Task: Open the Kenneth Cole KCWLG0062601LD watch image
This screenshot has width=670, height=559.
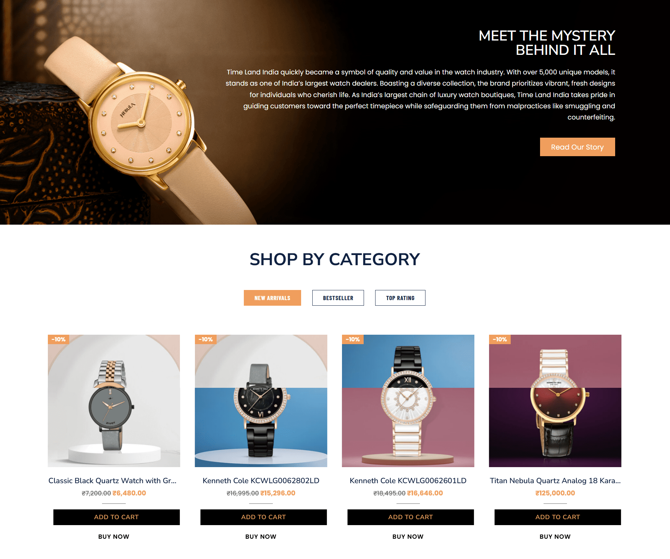Action: tap(408, 401)
